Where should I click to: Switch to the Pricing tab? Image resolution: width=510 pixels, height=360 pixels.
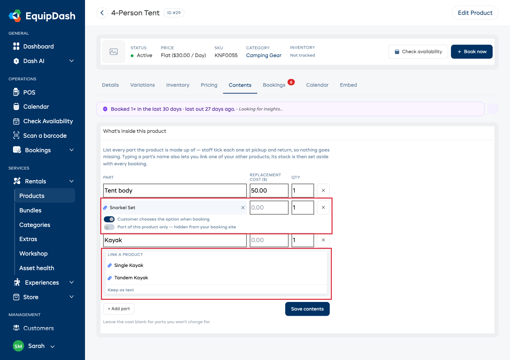(209, 85)
